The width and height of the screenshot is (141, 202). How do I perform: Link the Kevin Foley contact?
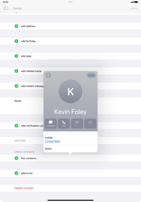click(91, 75)
